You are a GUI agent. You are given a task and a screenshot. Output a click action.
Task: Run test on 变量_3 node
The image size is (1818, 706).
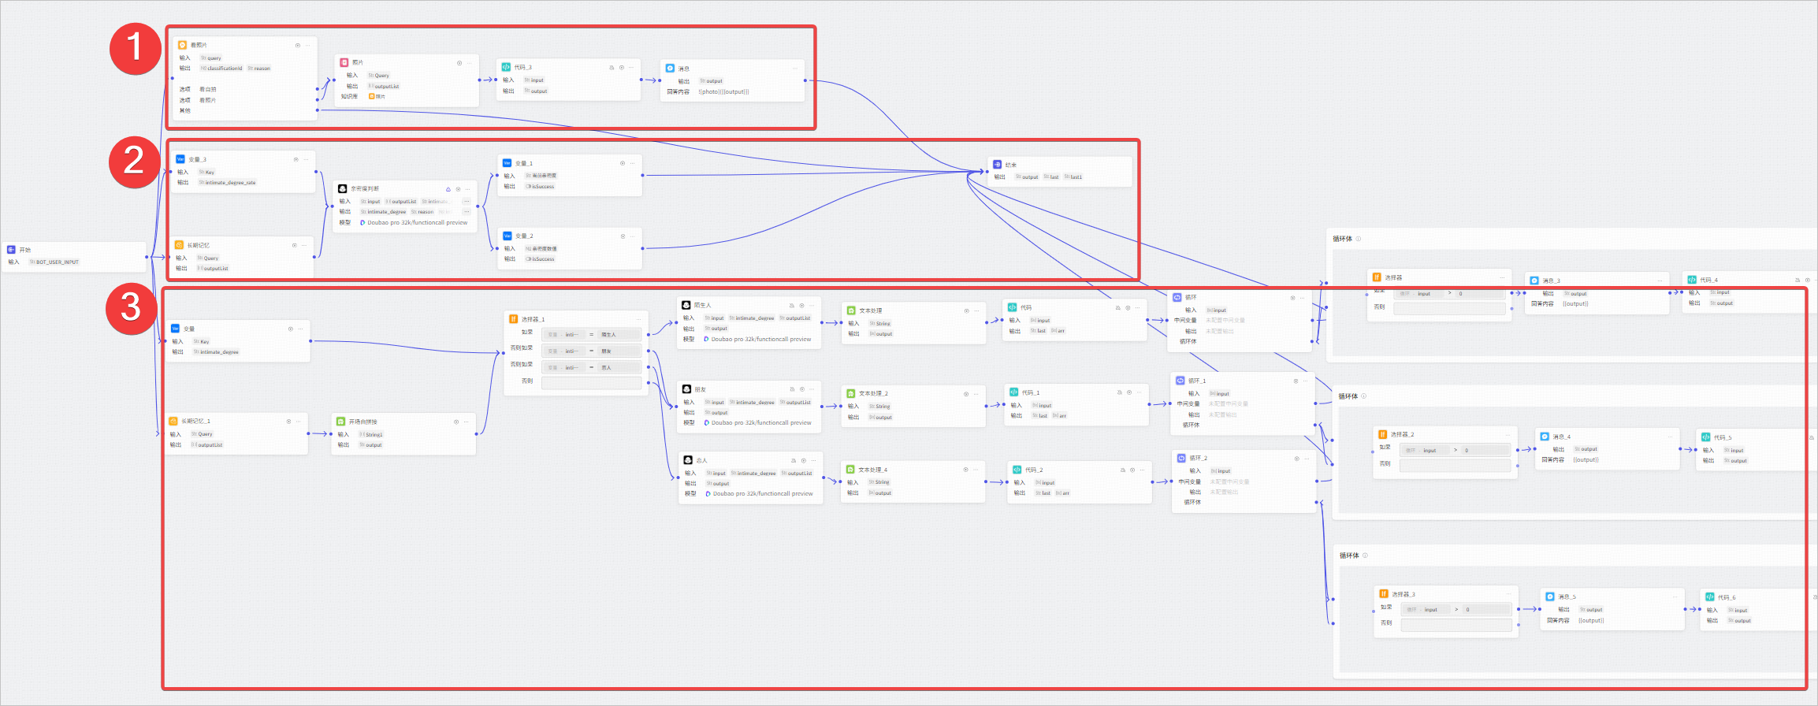click(x=296, y=160)
